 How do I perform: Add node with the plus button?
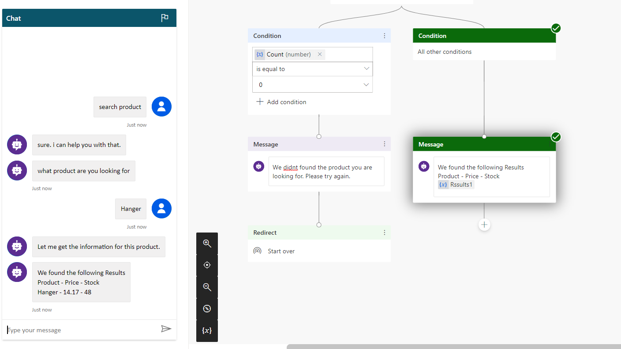click(x=484, y=225)
